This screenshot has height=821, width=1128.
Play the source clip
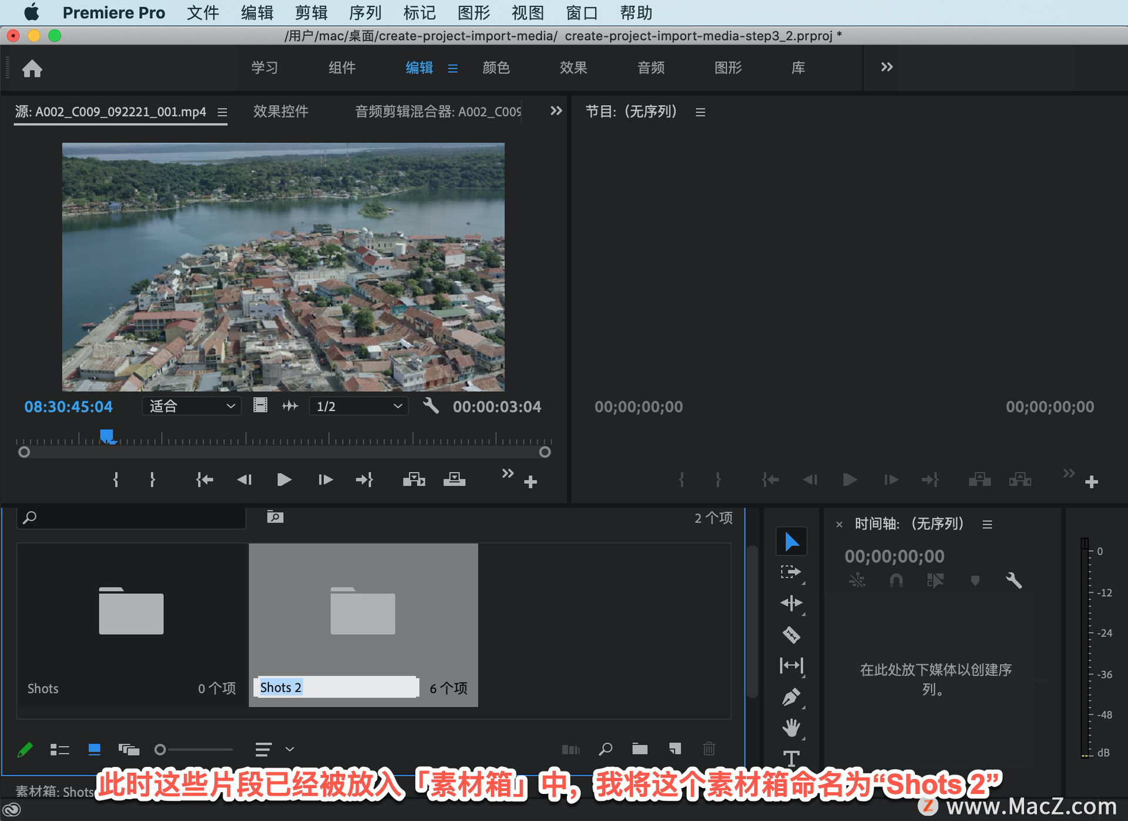tap(284, 480)
